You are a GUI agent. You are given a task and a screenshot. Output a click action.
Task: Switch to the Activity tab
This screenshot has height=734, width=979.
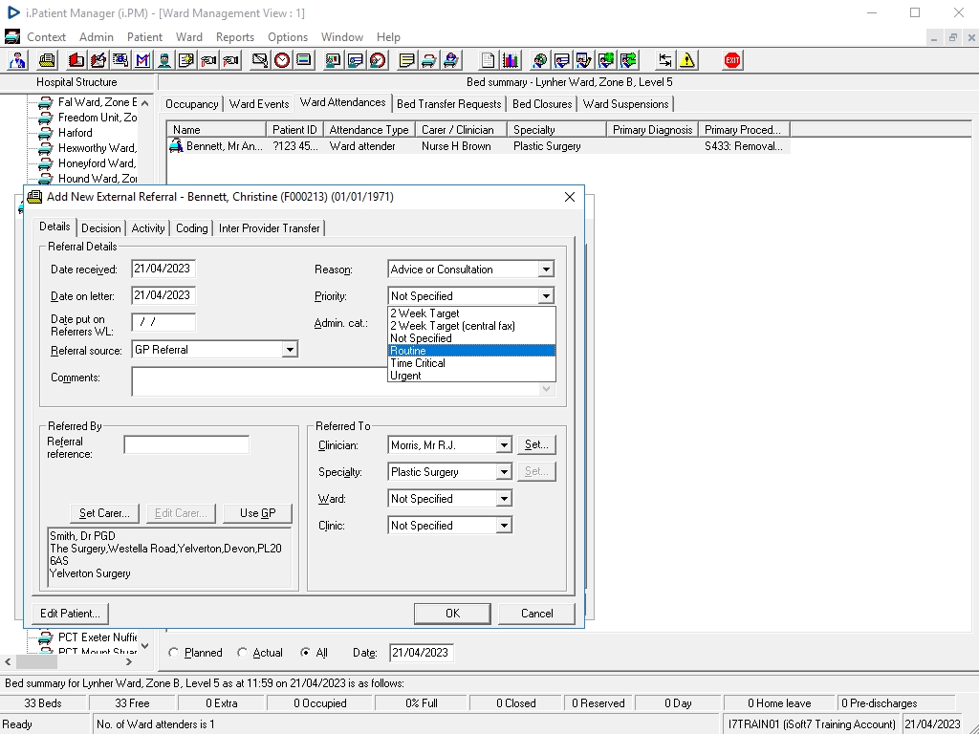pyautogui.click(x=148, y=228)
